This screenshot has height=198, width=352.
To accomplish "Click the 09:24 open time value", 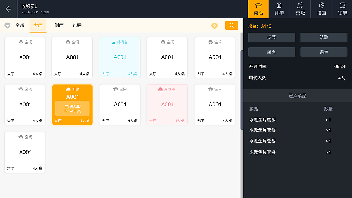I will coord(340,67).
